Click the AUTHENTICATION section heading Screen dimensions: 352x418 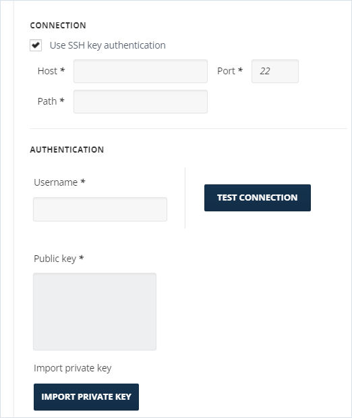67,149
